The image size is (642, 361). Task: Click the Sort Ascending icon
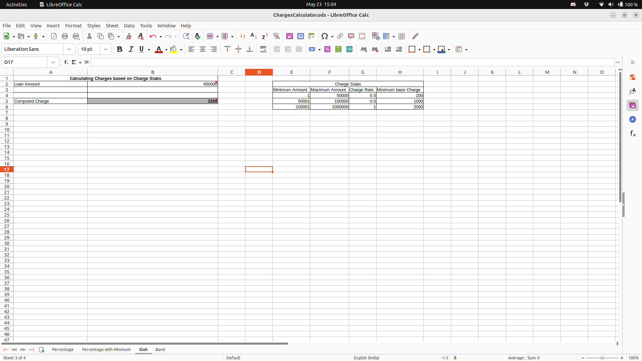tap(254, 36)
